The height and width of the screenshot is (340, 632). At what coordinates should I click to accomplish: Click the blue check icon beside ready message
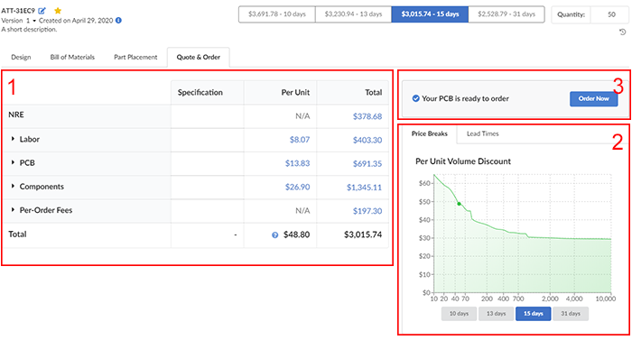[x=415, y=98]
